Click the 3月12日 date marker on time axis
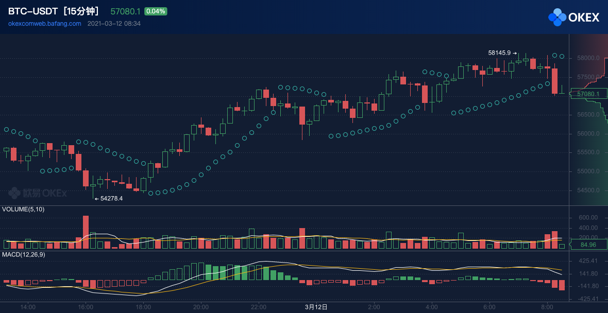Screen dimensions: 608x313 pos(316,307)
